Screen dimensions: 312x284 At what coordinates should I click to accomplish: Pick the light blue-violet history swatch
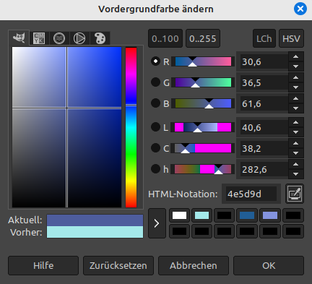click(x=270, y=215)
